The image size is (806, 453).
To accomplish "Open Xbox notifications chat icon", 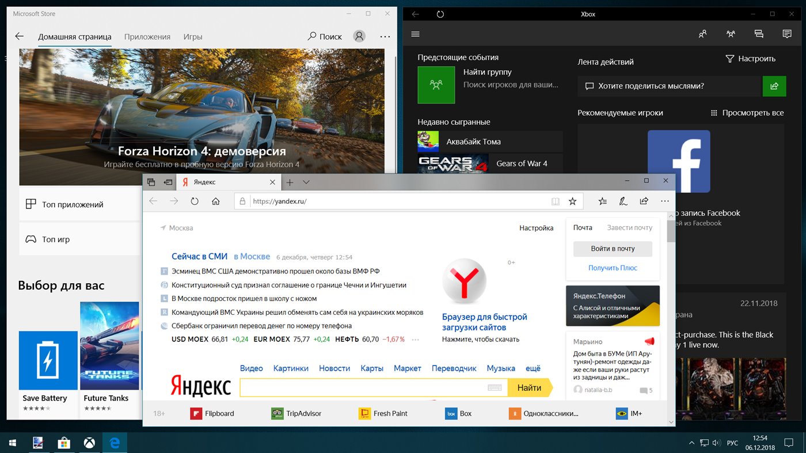I will [787, 34].
